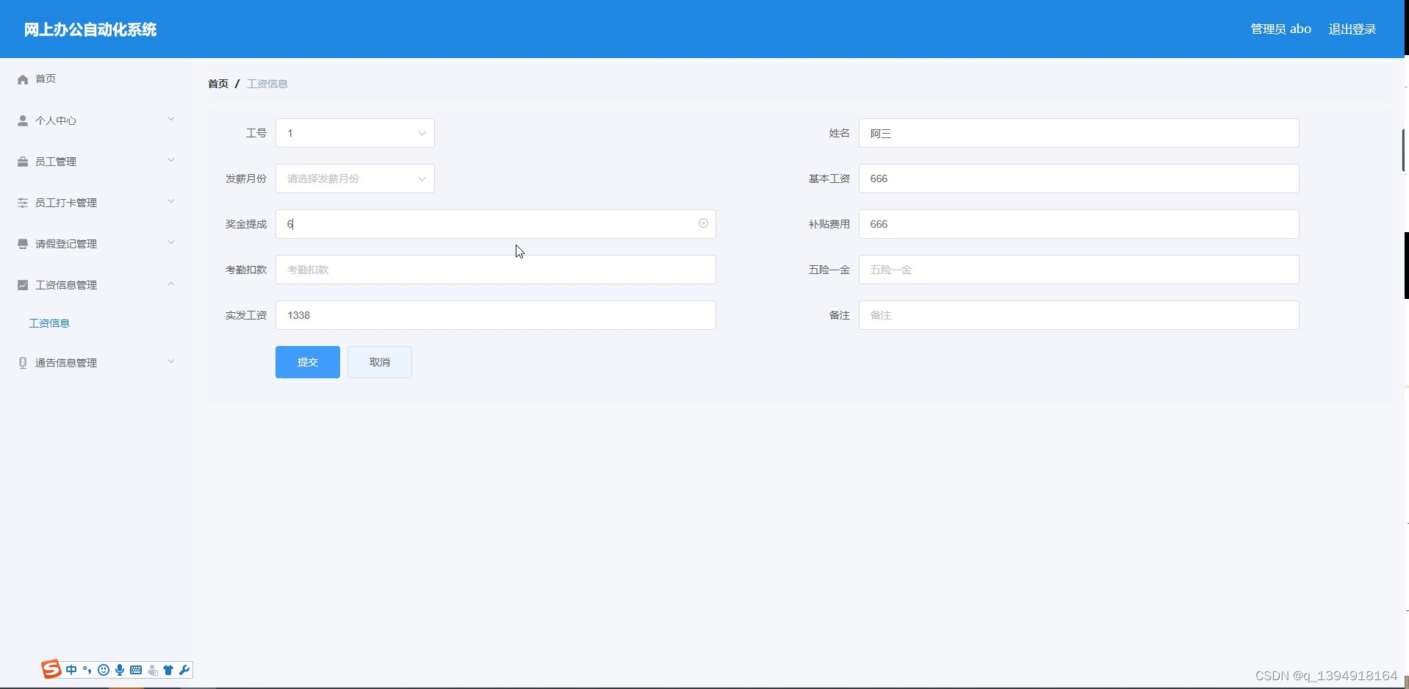Click the 取消 cancel button
This screenshot has width=1409, height=689.
(380, 362)
